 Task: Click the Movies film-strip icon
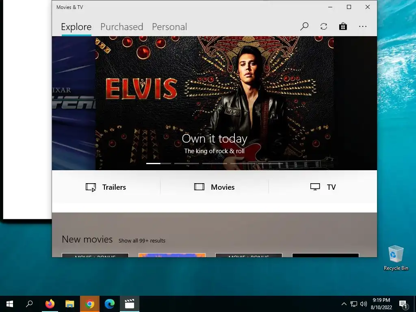tap(199, 187)
